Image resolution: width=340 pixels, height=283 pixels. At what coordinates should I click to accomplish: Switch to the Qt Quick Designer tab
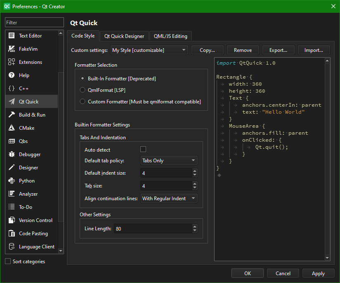(124, 36)
